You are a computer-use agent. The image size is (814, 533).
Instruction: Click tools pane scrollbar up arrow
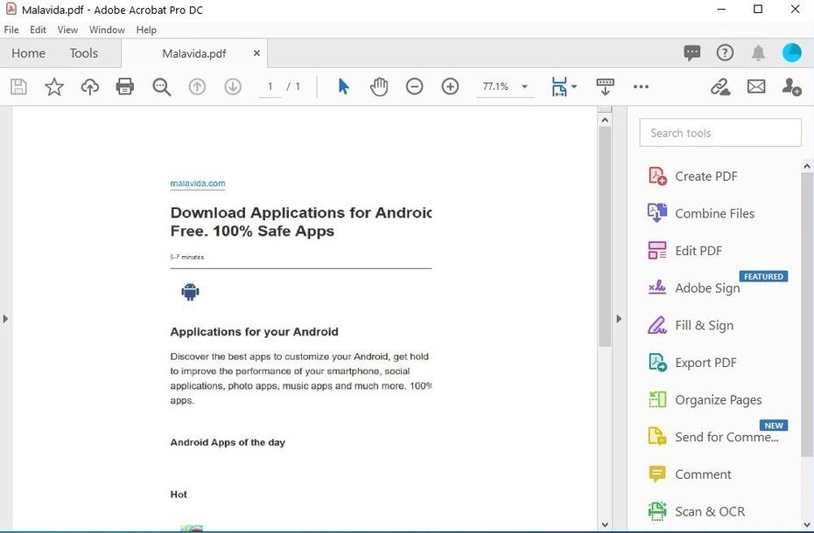[807, 166]
